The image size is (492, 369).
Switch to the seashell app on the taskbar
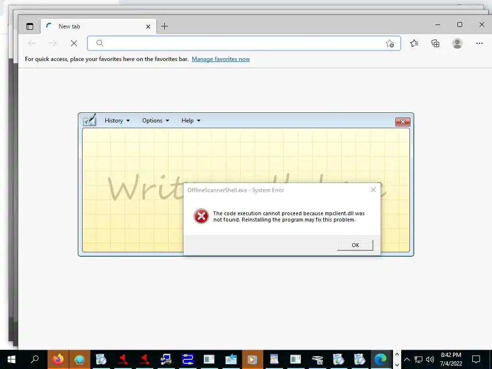[79, 359]
